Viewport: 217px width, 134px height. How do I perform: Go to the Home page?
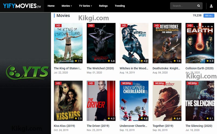[x=51, y=6]
